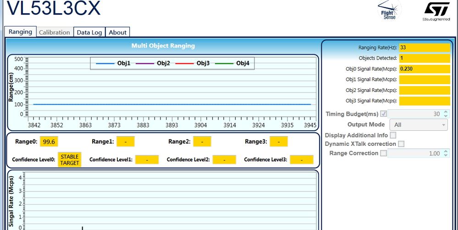
Task: Click the empty Obj2 Signal Rate field
Action: point(425,90)
